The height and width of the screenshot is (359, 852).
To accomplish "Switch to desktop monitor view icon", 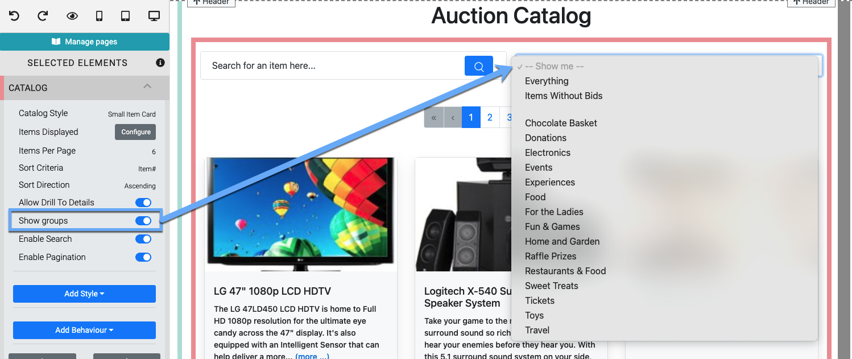I will coord(154,16).
